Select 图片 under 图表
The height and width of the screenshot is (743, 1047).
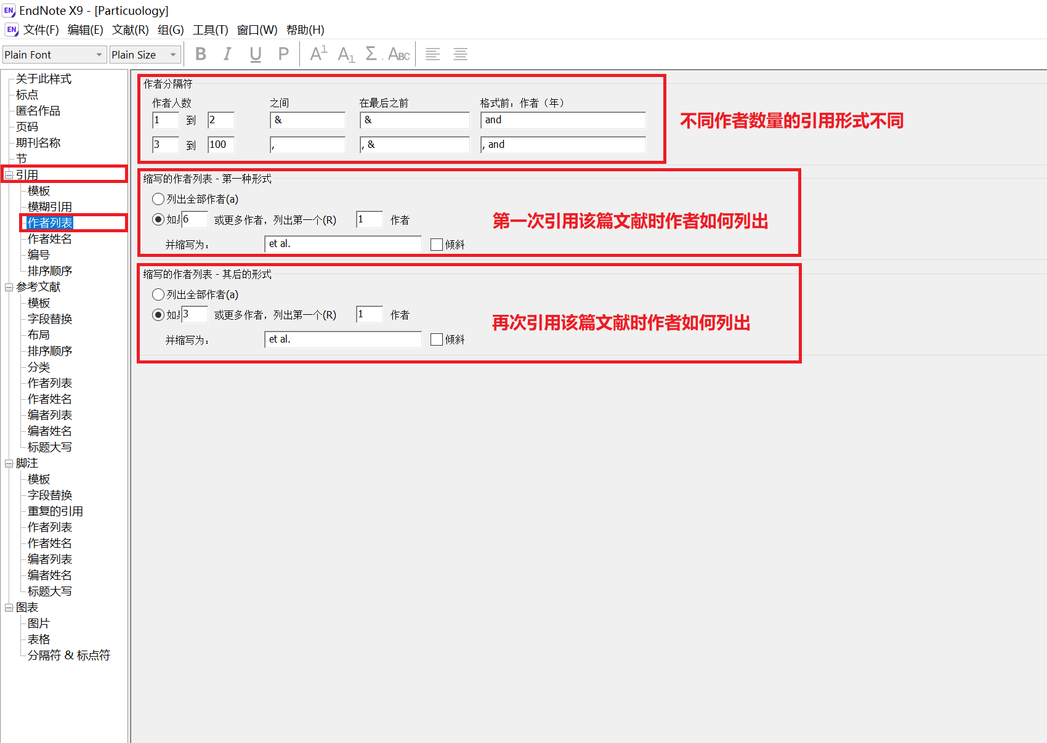tap(39, 623)
